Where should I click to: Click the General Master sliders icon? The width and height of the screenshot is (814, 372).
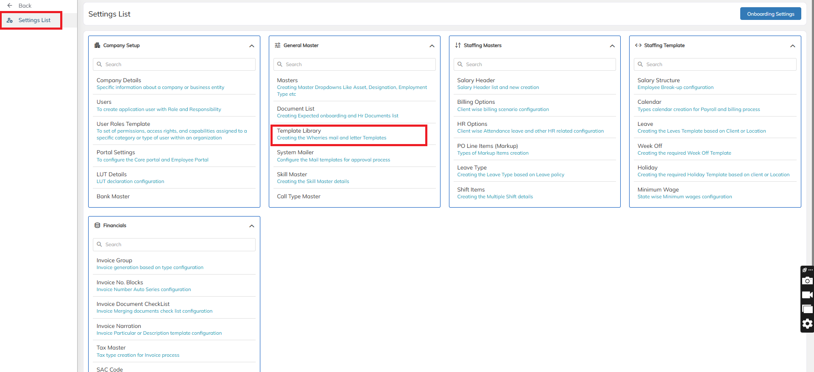tap(278, 45)
